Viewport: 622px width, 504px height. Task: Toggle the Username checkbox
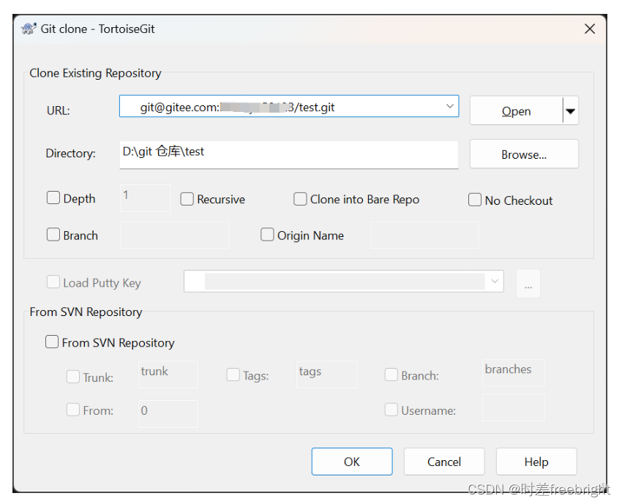click(x=391, y=410)
